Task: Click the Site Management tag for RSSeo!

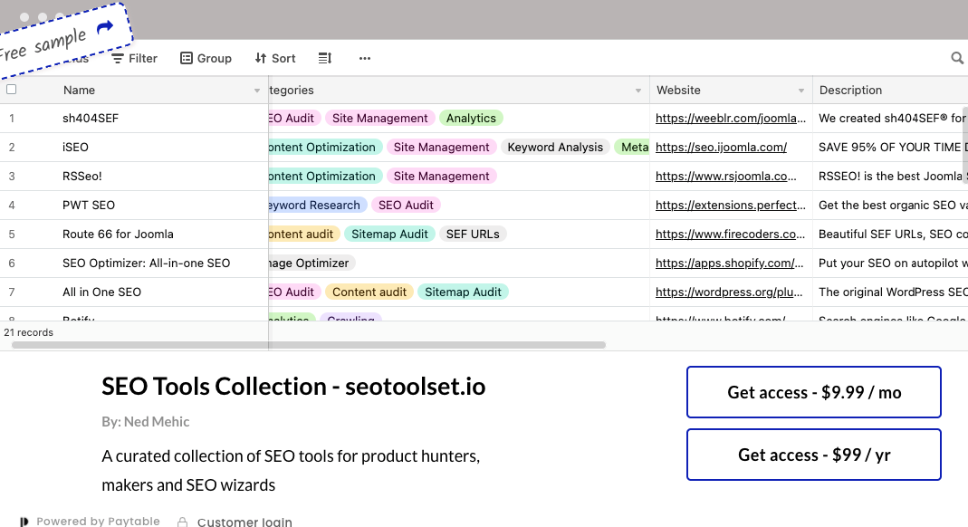Action: (x=441, y=176)
